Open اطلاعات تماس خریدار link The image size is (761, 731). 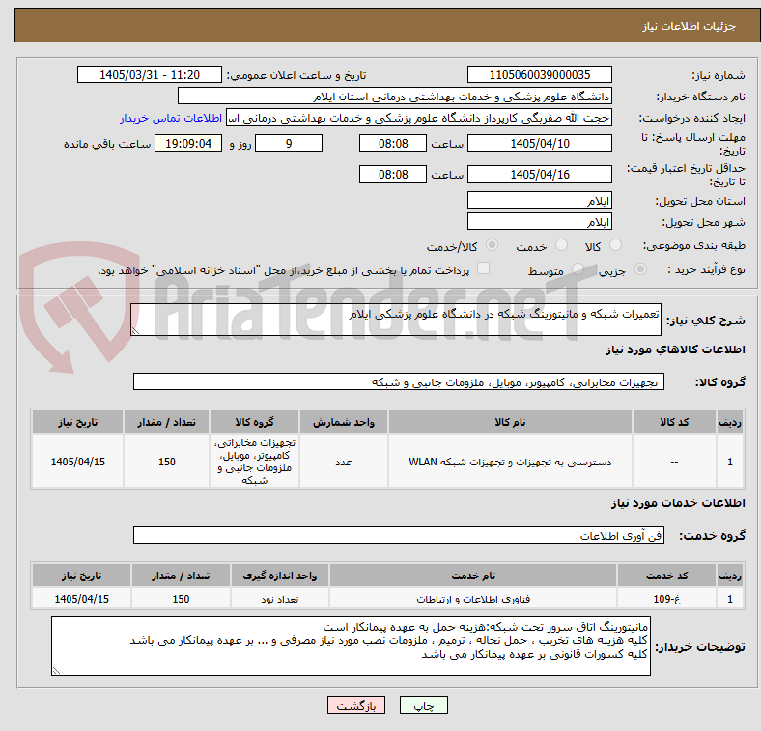(171, 118)
